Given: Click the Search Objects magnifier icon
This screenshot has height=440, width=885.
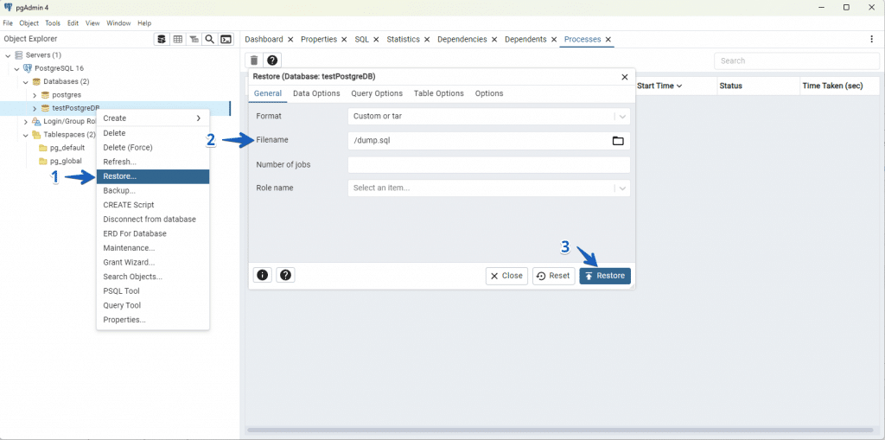Looking at the screenshot, I should click(x=210, y=39).
